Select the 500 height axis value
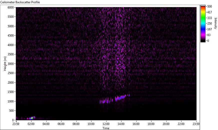The height and width of the screenshot is (130, 218). pyautogui.click(x=11, y=111)
